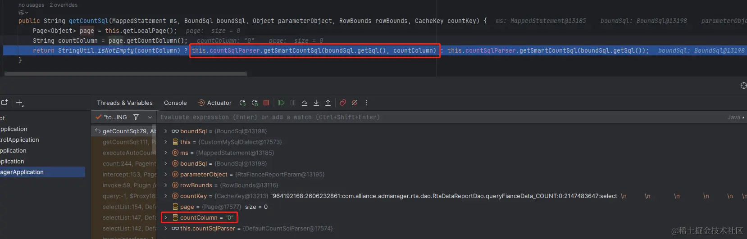Click the watch glasses icon of the first boundSql

[175, 131]
